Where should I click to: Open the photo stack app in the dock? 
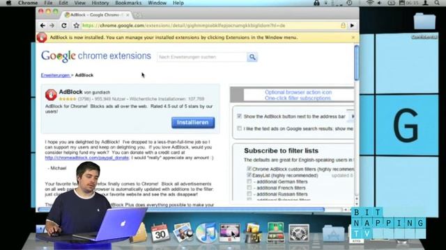(252, 233)
